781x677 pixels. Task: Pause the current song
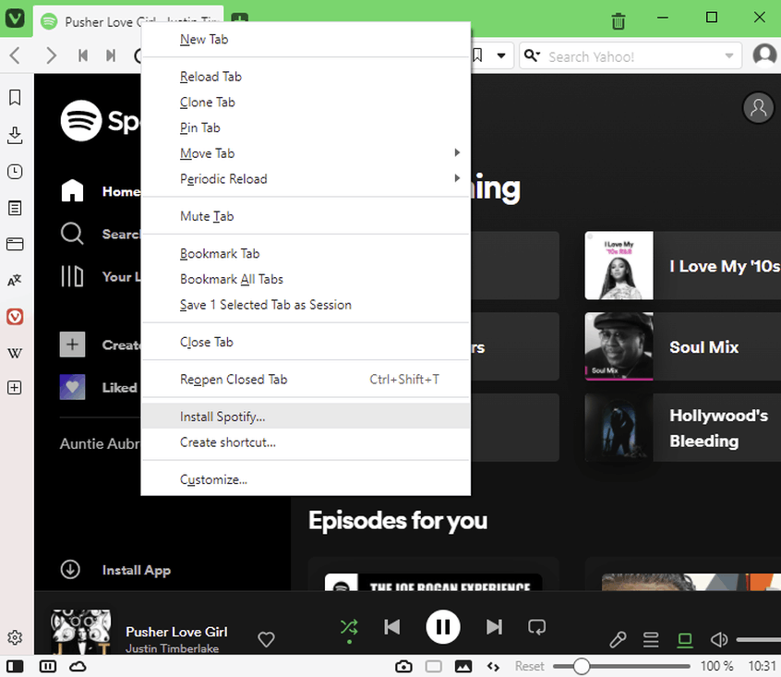tap(443, 627)
